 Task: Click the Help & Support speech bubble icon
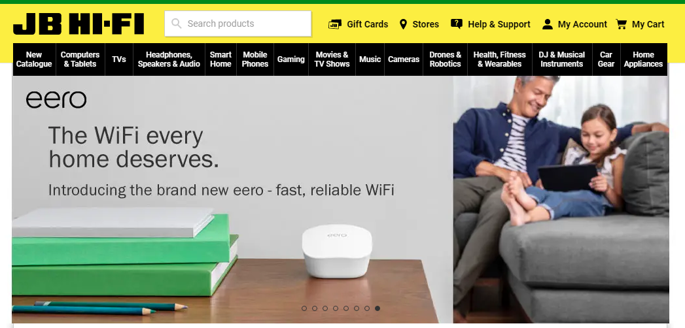point(457,24)
